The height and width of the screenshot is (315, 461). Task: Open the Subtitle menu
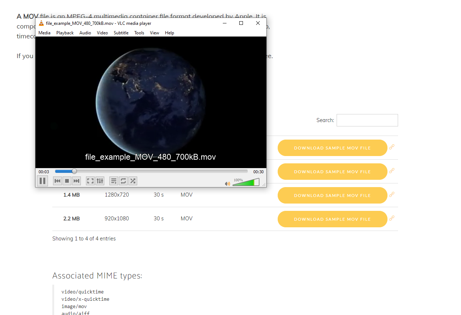coord(121,33)
